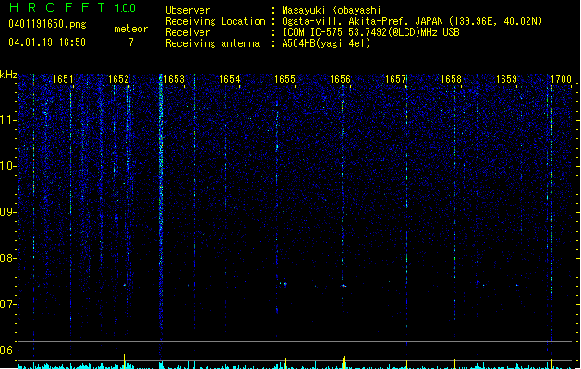Image resolution: width=581 pixels, height=369 pixels.
Task: Click the 1659 time axis marker
Action: point(506,79)
